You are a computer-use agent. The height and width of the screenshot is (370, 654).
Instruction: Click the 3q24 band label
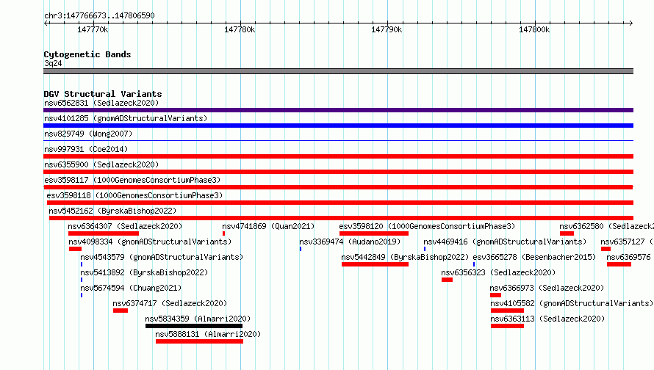coord(53,63)
